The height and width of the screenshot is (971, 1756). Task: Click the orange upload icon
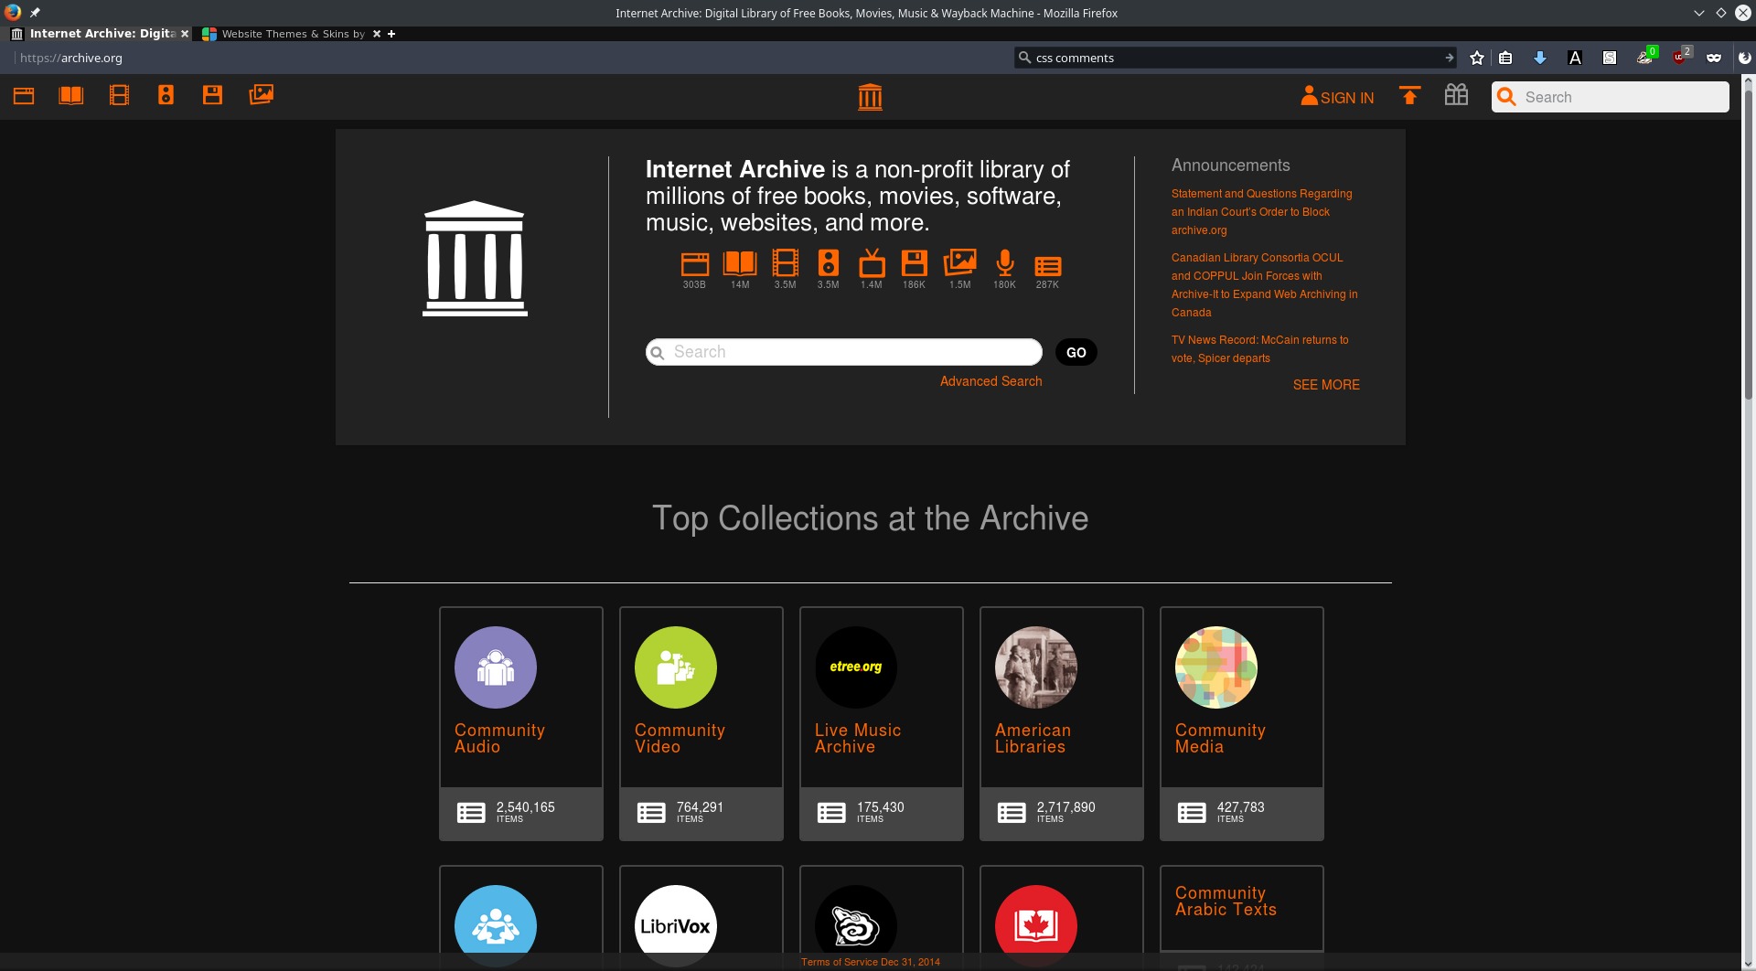[1409, 95]
